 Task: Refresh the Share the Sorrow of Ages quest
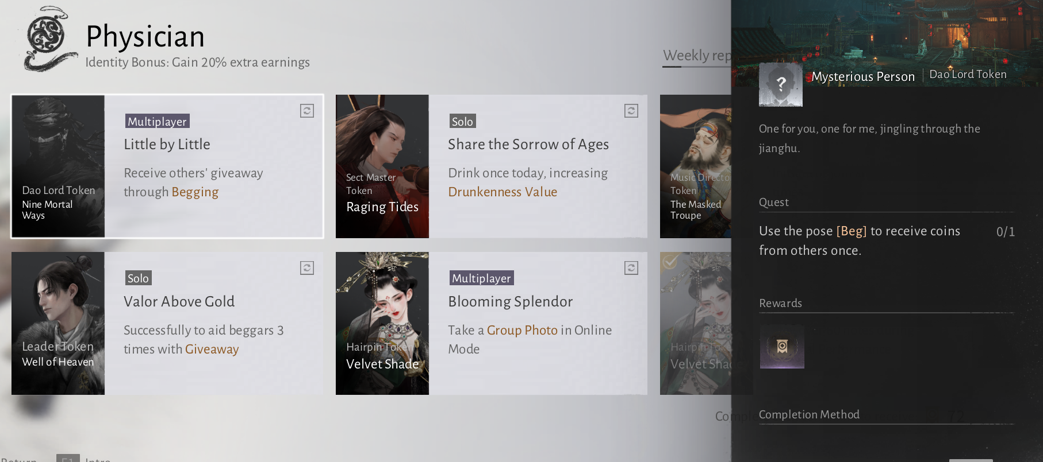tap(631, 111)
